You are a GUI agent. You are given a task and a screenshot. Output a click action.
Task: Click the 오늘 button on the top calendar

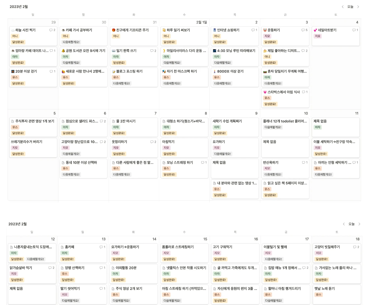(x=350, y=7)
